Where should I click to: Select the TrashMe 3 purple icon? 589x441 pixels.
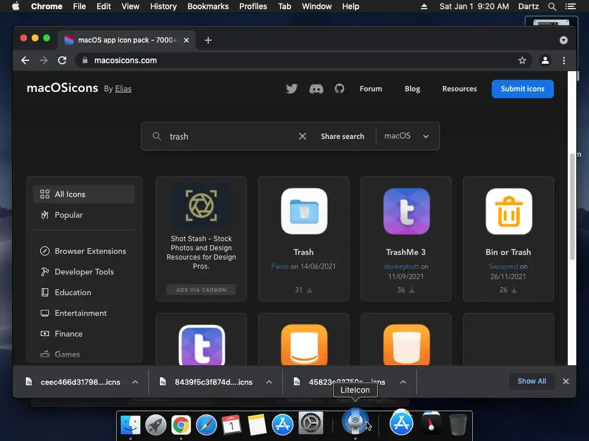click(x=407, y=211)
